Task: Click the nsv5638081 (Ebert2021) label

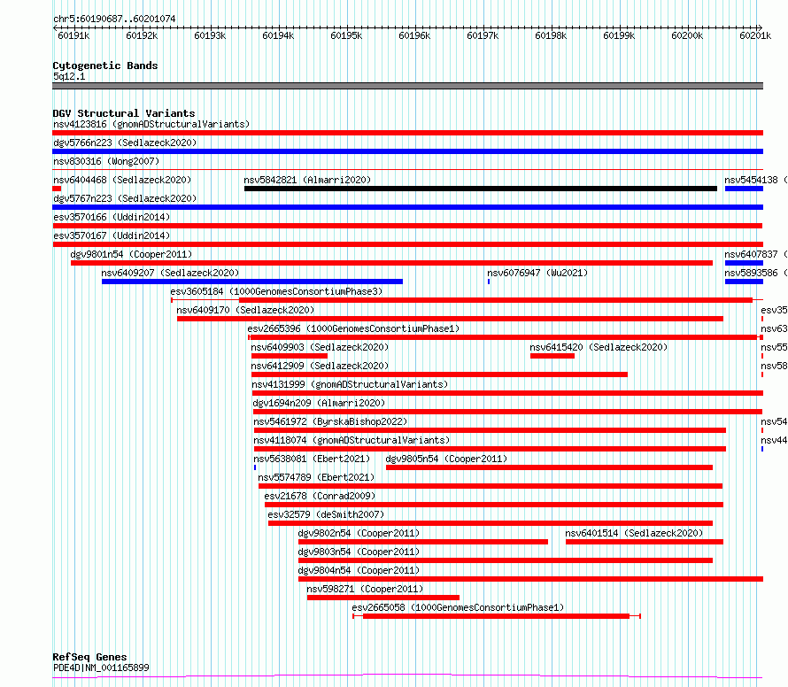Action: click(x=312, y=459)
